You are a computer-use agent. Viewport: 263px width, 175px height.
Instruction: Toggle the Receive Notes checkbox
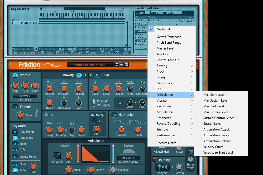(13, 49)
